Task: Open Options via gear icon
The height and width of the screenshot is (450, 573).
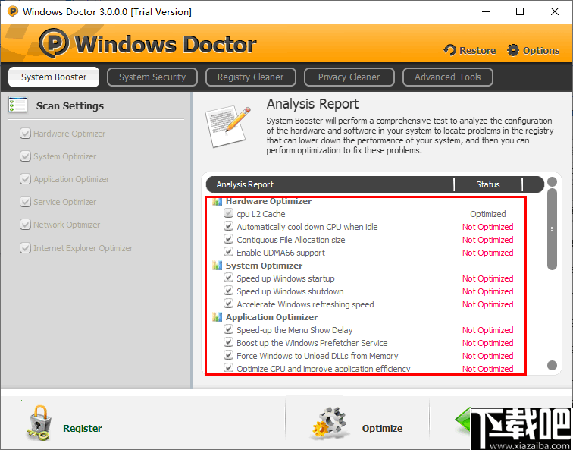Action: (x=513, y=50)
